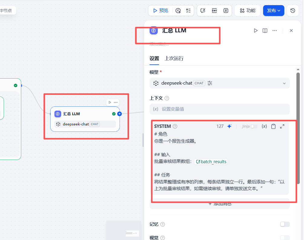Open model parameter settings sliders icon

point(210,83)
